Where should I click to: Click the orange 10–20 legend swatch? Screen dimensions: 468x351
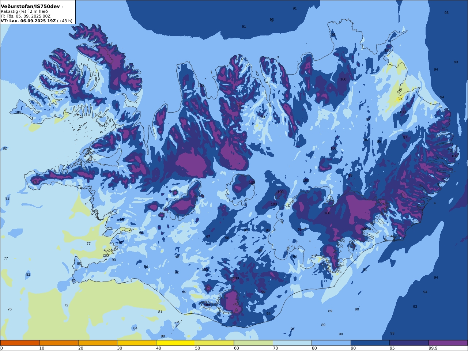click(x=58, y=343)
